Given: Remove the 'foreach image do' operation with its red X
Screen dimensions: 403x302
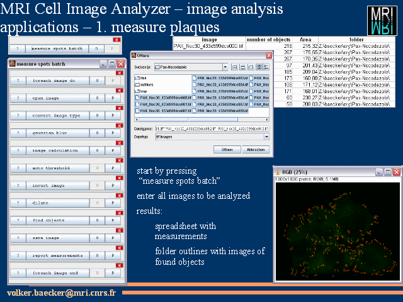Looking at the screenshot, I should [x=119, y=73].
